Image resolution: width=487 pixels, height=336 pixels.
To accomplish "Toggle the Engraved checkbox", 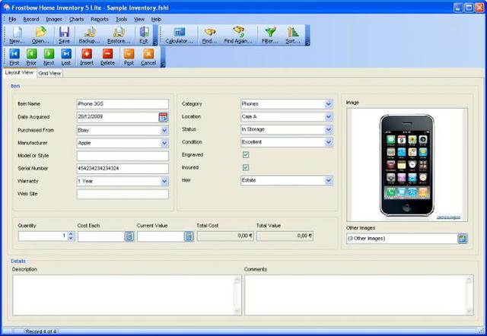I will 246,154.
